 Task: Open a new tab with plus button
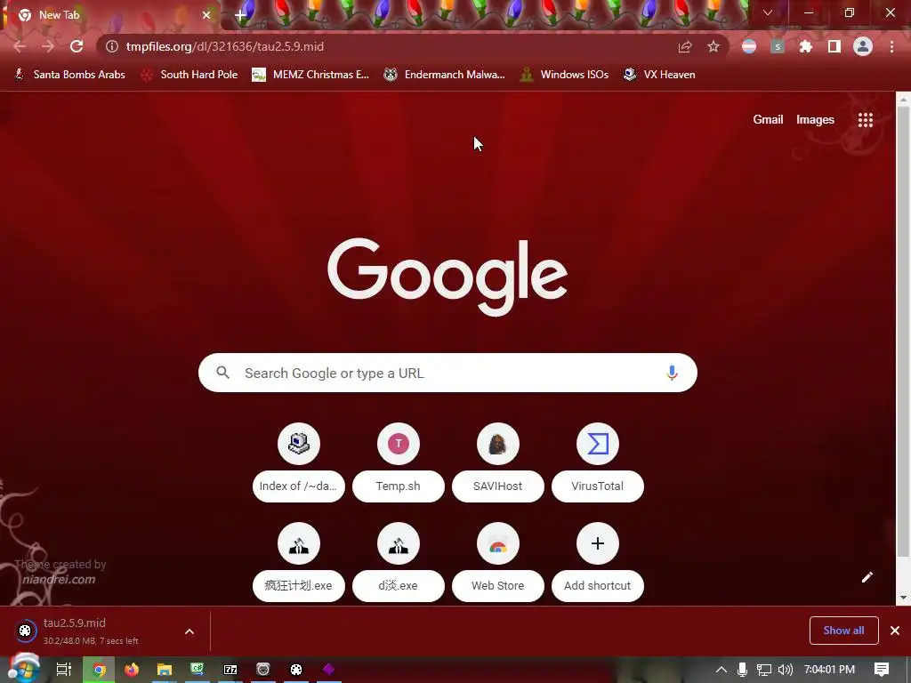(240, 16)
